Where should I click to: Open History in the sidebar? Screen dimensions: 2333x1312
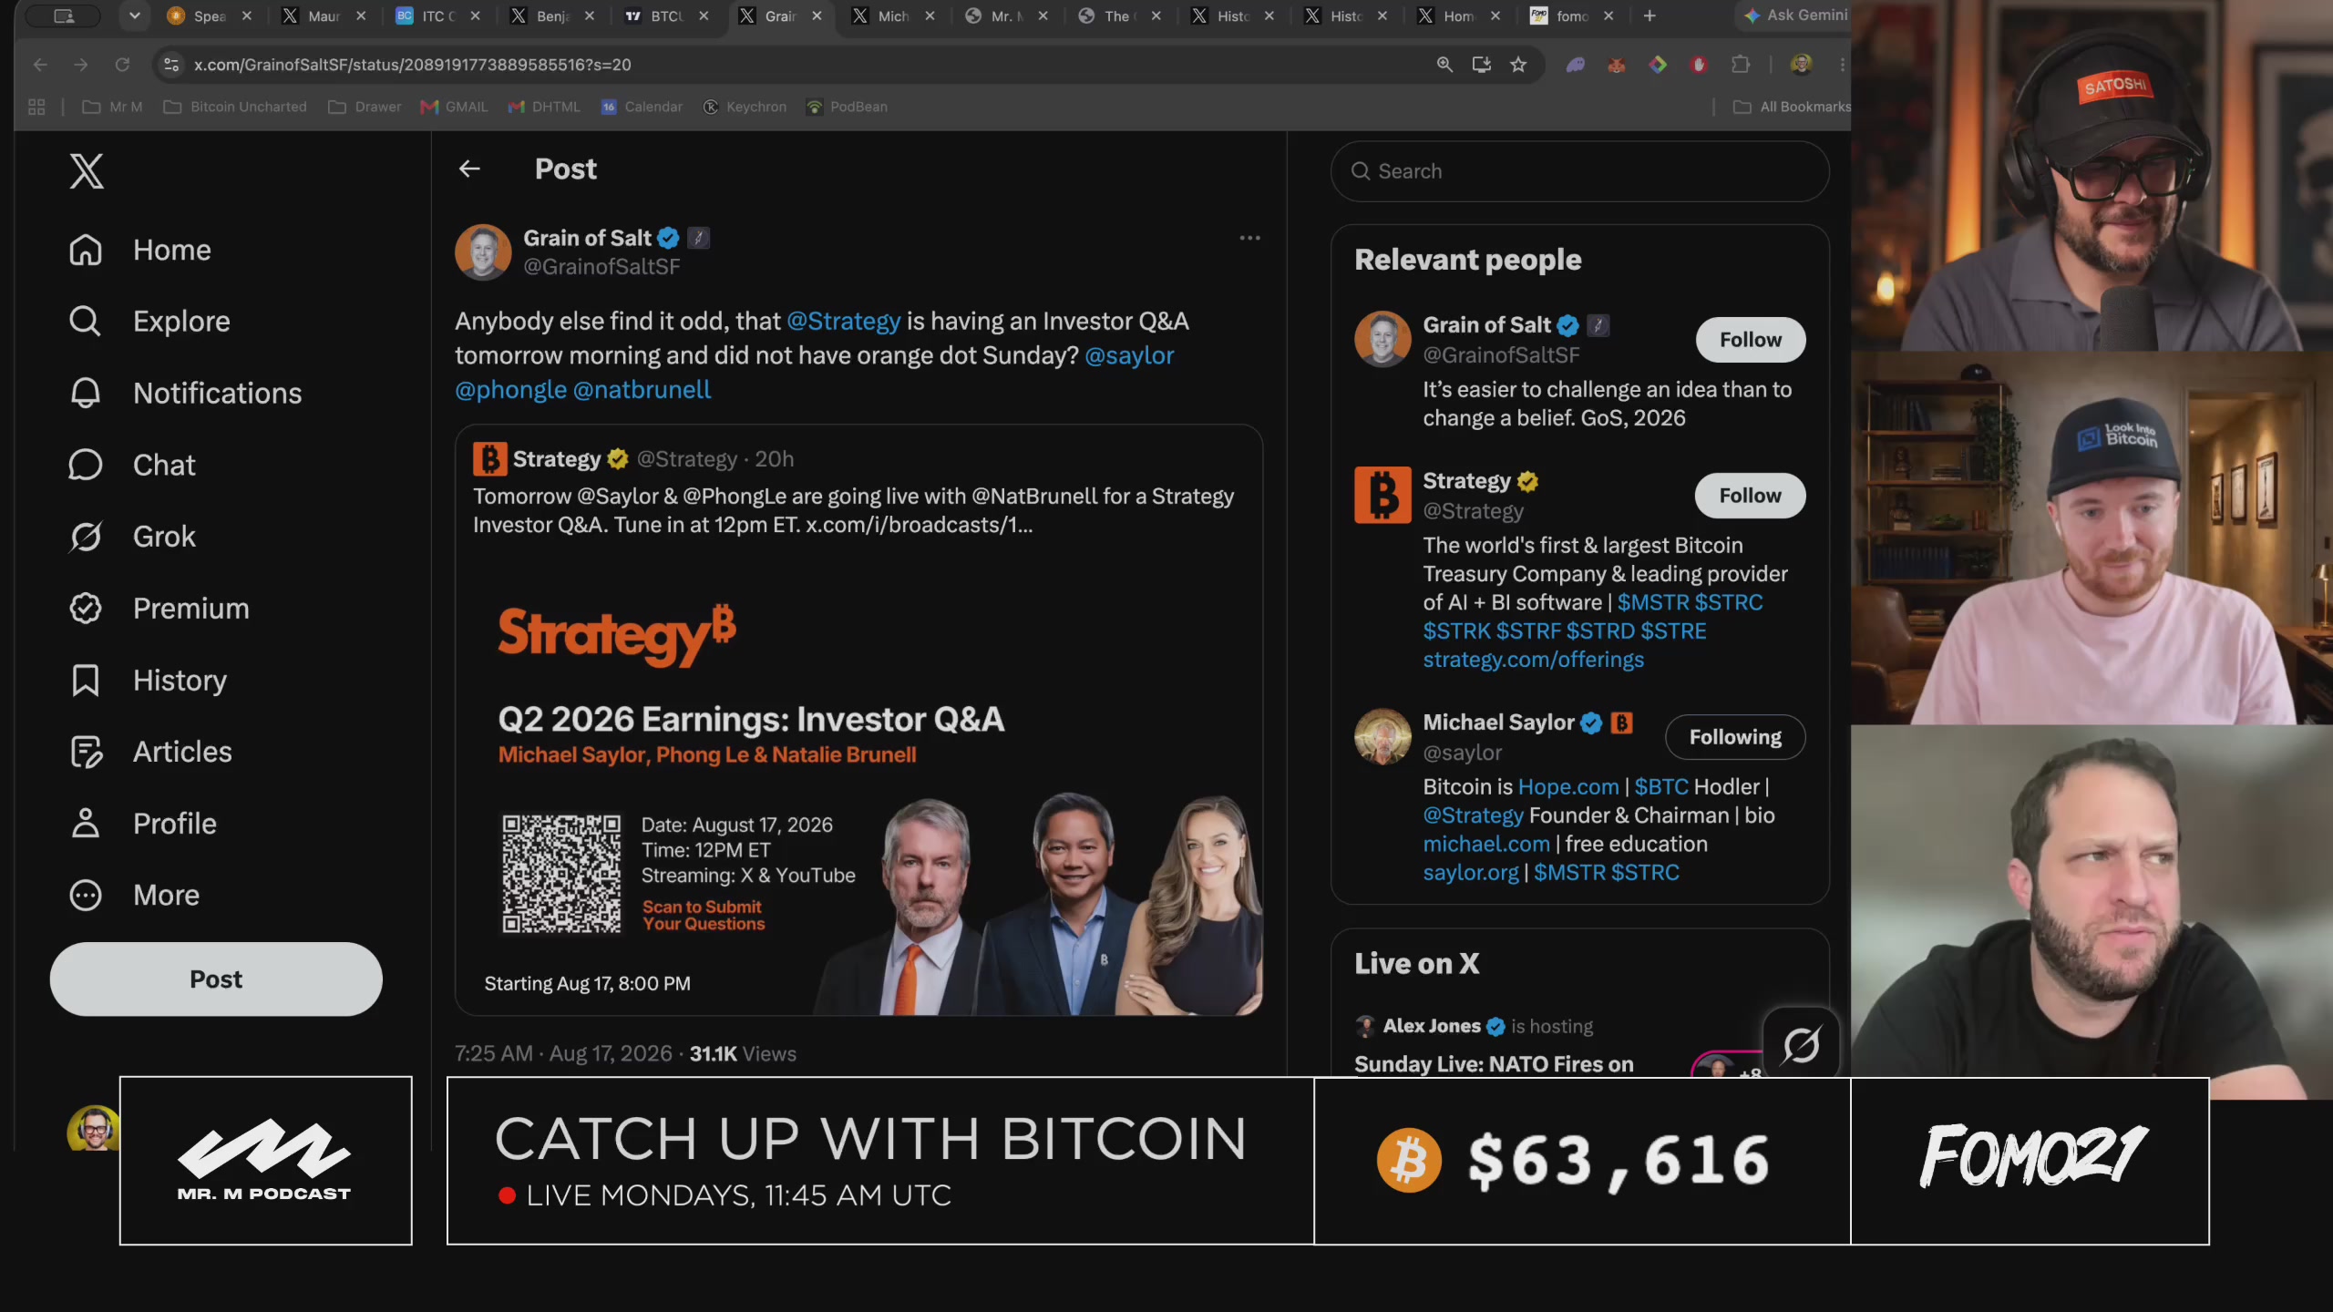(x=148, y=680)
